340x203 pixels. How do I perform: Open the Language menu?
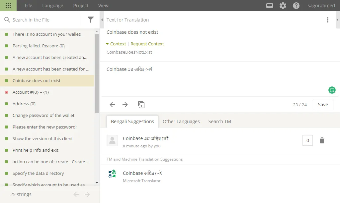tap(53, 6)
